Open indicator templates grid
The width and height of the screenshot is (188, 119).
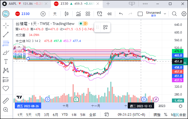[x=88, y=14]
